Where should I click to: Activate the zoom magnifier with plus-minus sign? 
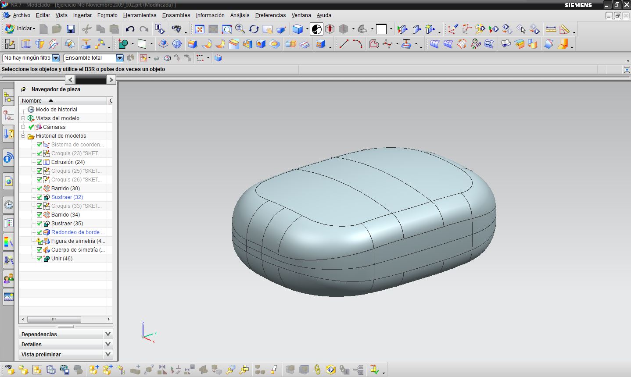coord(240,29)
